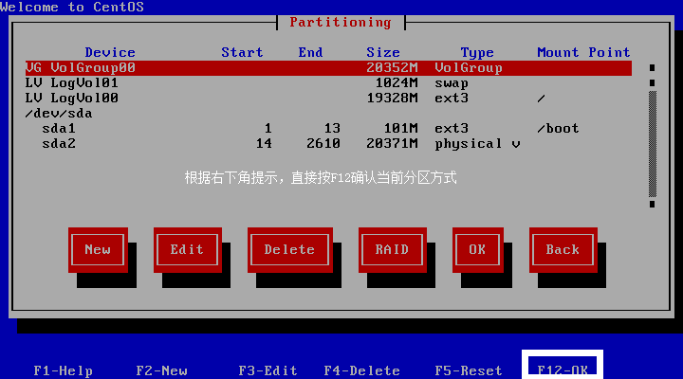Click the 19328M size value

392,99
